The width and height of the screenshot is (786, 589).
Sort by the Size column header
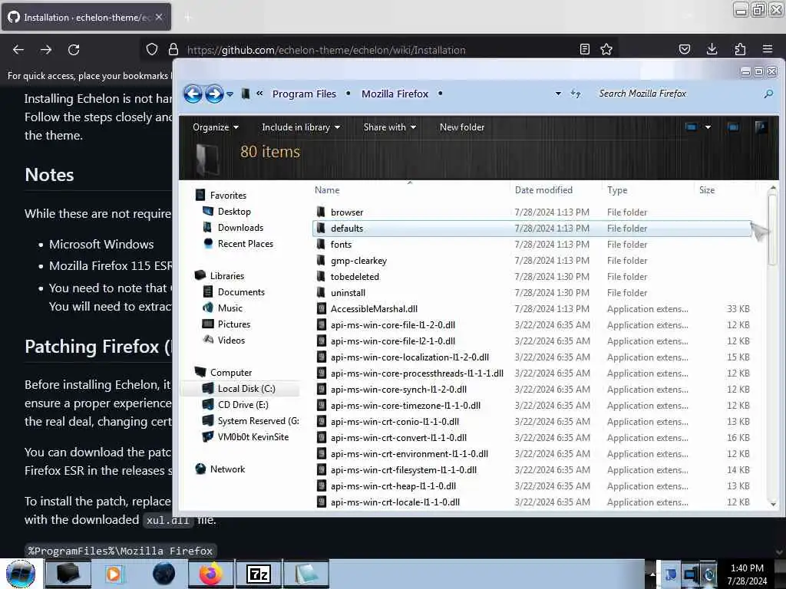tap(707, 190)
